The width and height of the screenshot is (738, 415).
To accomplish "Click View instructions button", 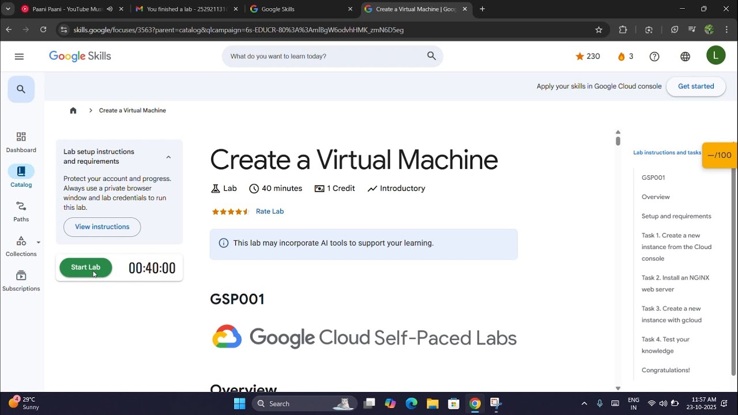I will pyautogui.click(x=102, y=227).
